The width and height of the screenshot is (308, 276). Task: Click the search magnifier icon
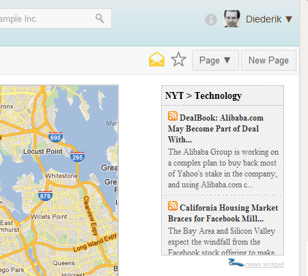[x=100, y=18]
